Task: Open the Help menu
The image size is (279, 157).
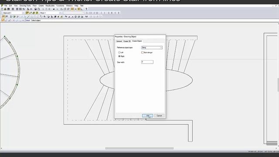Action: (76, 6)
